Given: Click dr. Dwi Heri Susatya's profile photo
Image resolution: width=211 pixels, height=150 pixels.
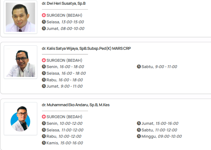Looking at the screenshot, I should [x=21, y=17].
